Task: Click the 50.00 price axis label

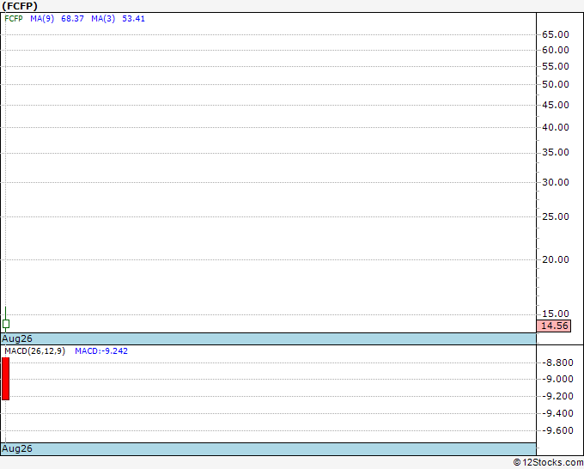Action: 556,84
